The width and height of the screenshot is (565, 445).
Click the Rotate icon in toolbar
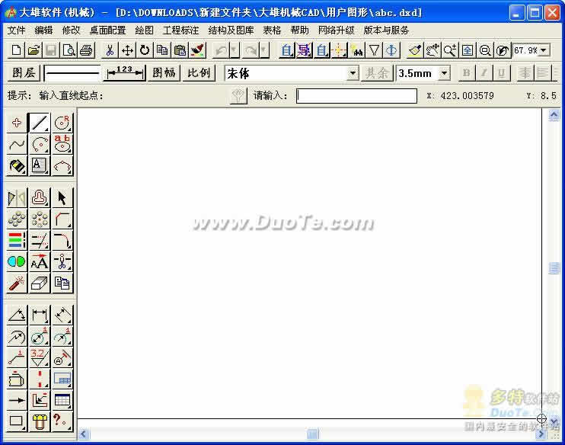tap(145, 50)
